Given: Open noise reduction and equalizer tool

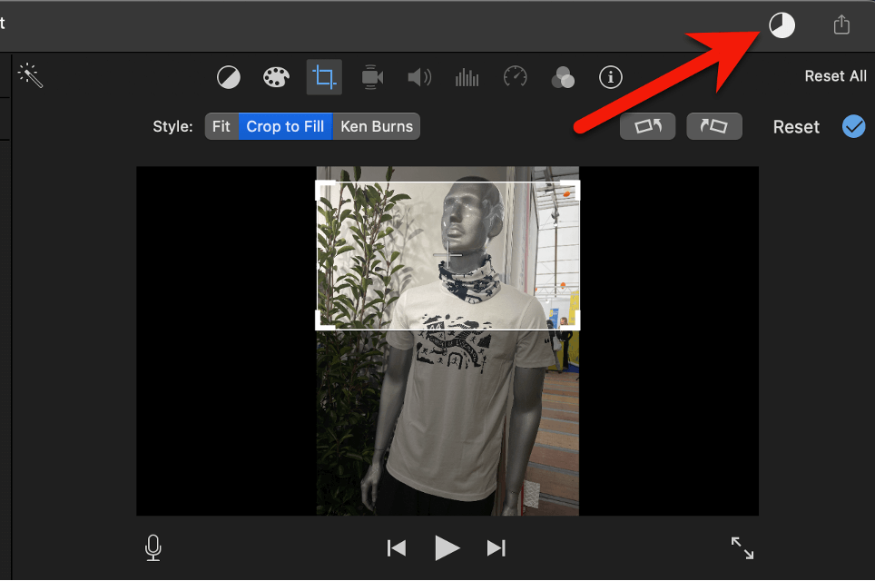Looking at the screenshot, I should pos(467,77).
